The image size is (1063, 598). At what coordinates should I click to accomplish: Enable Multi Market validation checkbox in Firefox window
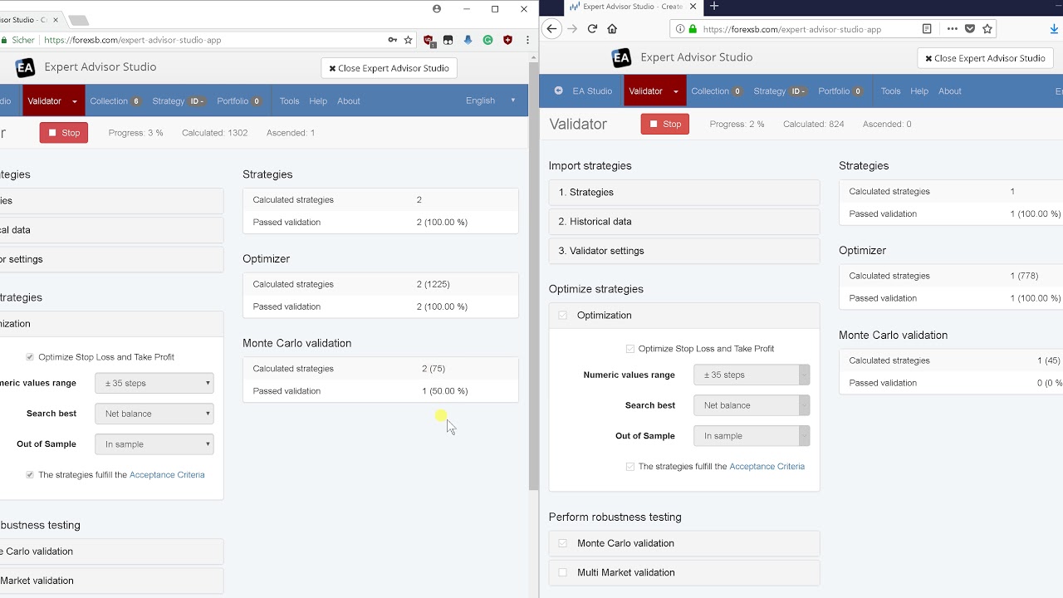[563, 572]
